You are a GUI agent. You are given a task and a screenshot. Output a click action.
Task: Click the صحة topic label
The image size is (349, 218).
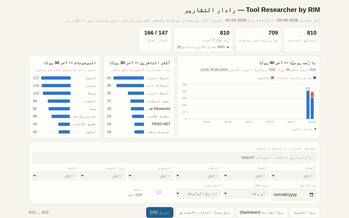[93, 109]
